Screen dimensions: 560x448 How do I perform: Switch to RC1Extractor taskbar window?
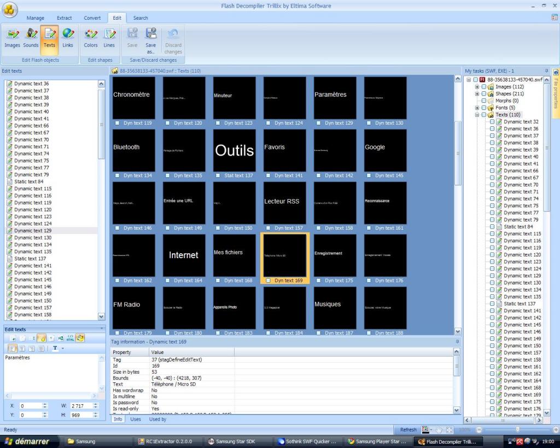pos(169,441)
